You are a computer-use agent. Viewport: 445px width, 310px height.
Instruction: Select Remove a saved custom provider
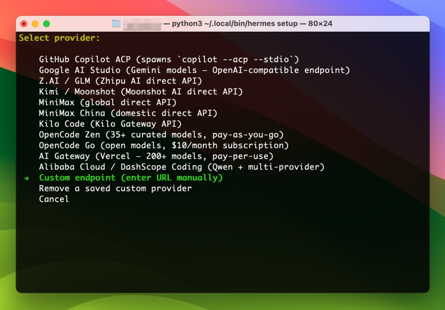(x=115, y=189)
